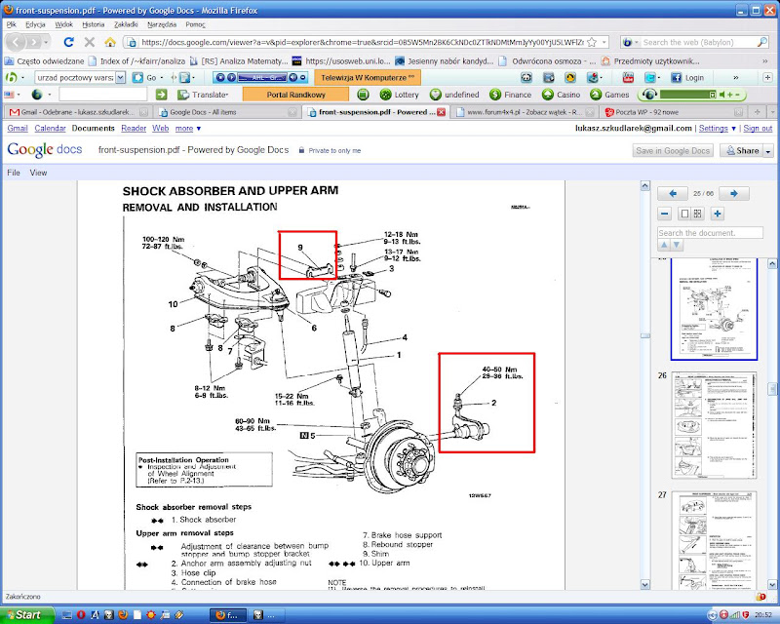Close the front-suspension.pdf tab
780x624 pixels.
442,112
